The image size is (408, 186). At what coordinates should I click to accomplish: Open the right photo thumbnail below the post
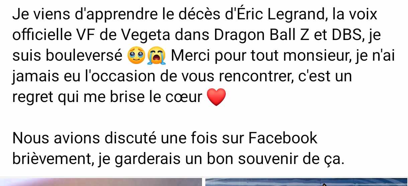tap(307, 182)
